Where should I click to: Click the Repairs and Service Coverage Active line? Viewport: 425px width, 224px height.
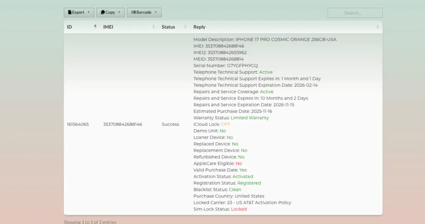[233, 92]
